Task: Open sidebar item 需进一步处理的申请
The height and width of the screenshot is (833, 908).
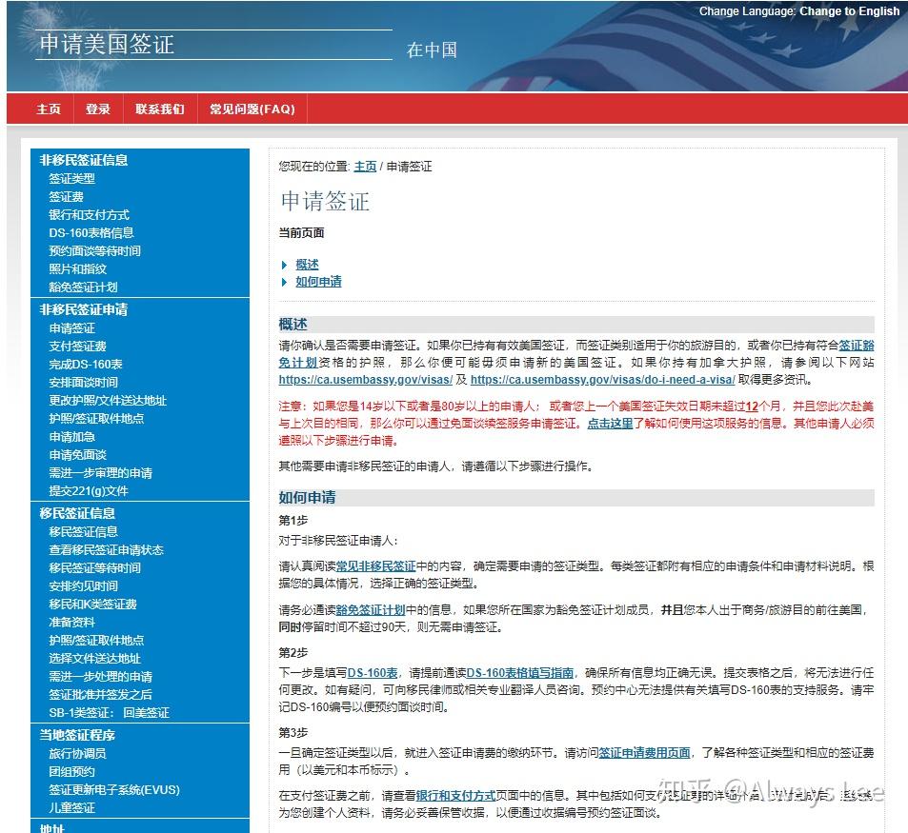Action: point(101,676)
